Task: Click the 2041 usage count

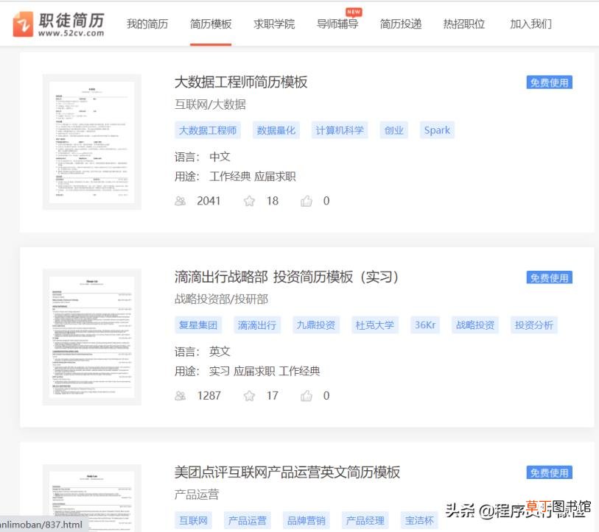Action: click(209, 201)
